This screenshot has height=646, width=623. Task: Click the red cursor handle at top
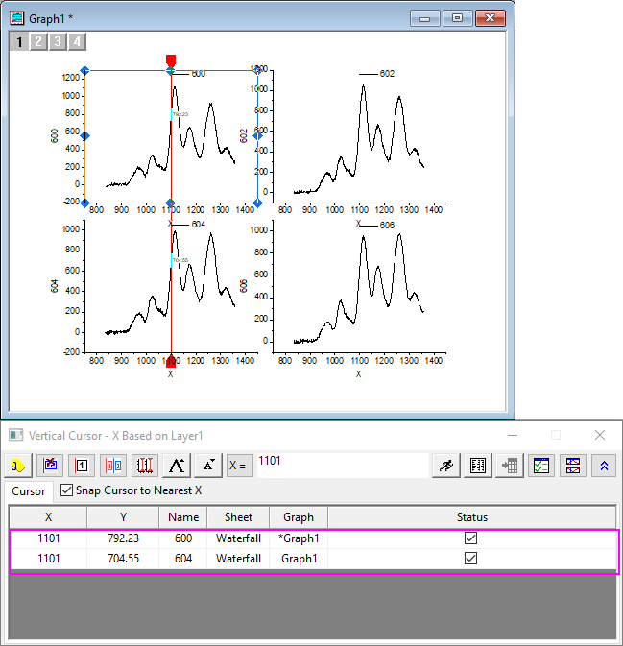click(x=171, y=60)
